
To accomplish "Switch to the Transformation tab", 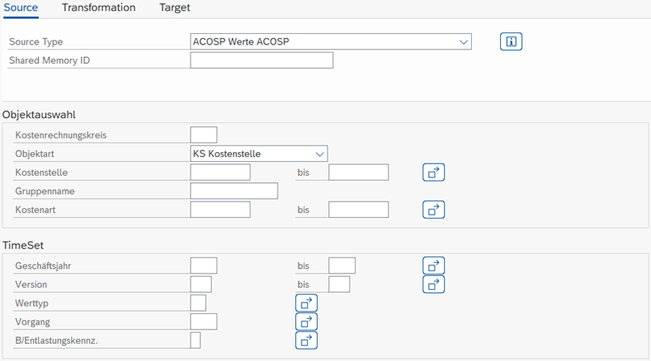I will [99, 7].
